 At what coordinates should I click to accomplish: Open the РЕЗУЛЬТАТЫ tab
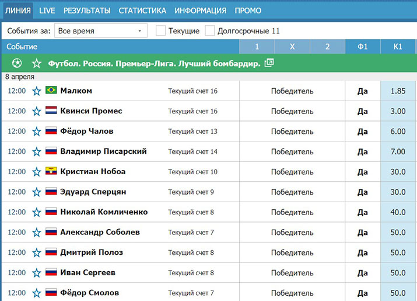[87, 11]
